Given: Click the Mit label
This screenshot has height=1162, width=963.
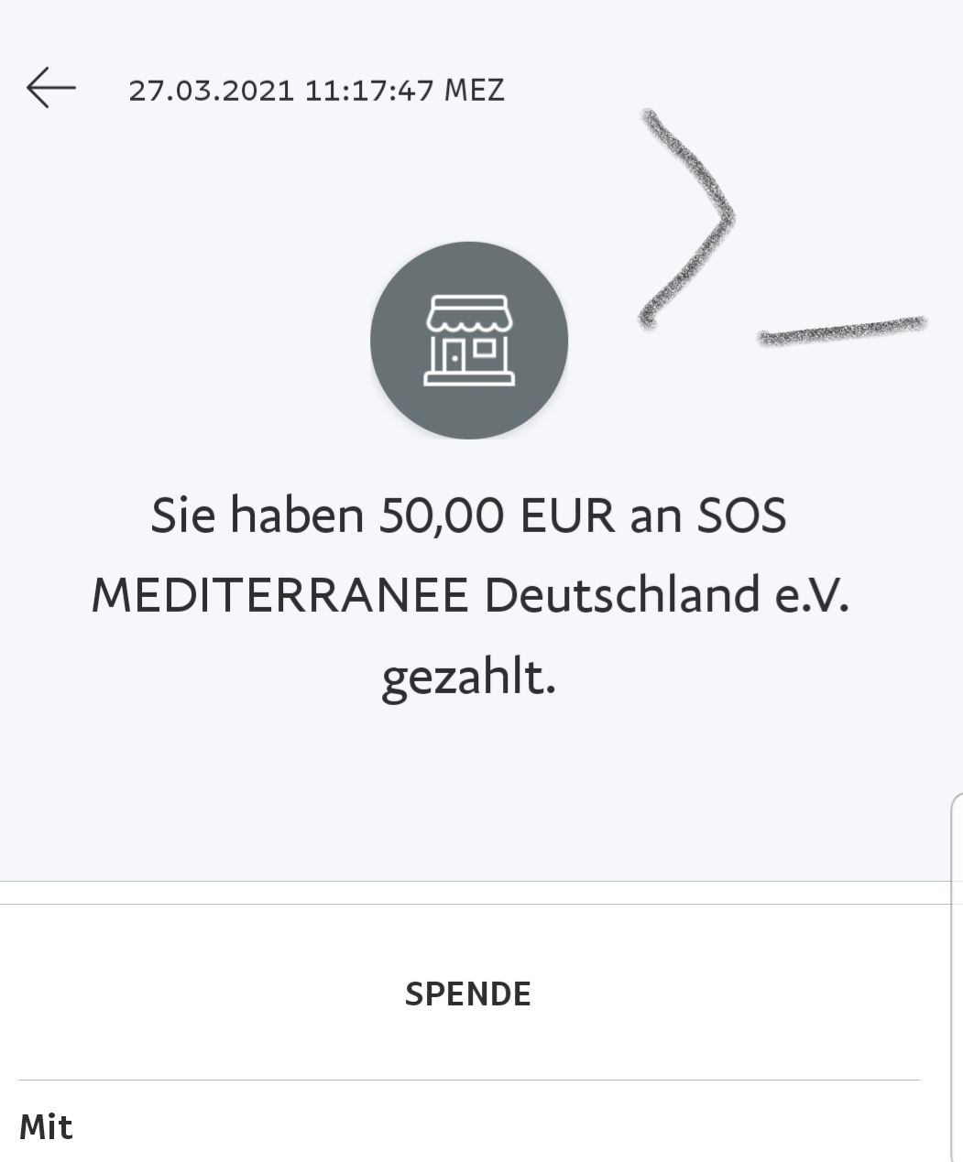Looking at the screenshot, I should coord(46,1127).
